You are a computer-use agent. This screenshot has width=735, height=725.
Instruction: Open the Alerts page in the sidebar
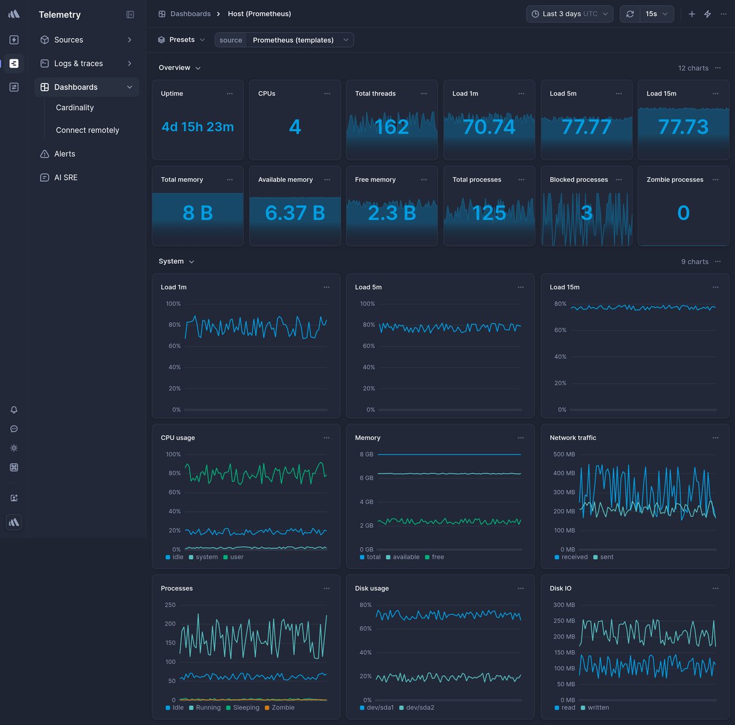[x=64, y=154]
